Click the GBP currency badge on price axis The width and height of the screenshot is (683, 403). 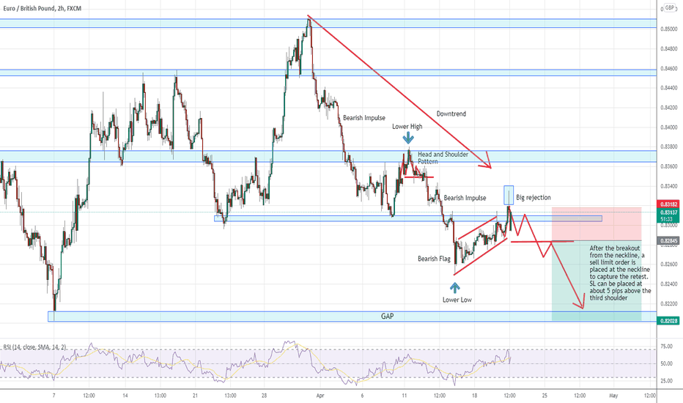pos(669,8)
